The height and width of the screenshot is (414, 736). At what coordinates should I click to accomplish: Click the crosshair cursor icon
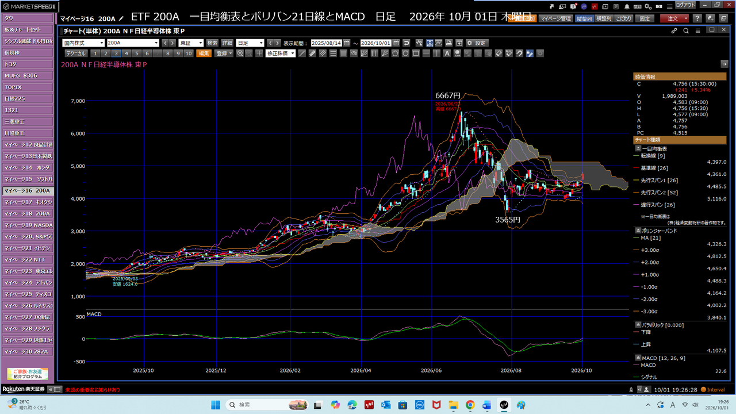pyautogui.click(x=259, y=53)
